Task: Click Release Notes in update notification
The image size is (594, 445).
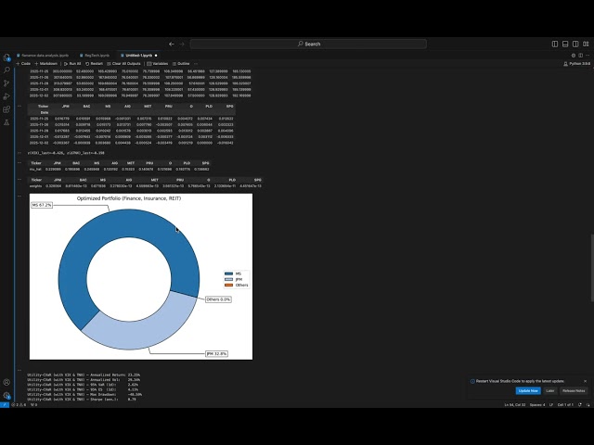Action: coord(574,390)
